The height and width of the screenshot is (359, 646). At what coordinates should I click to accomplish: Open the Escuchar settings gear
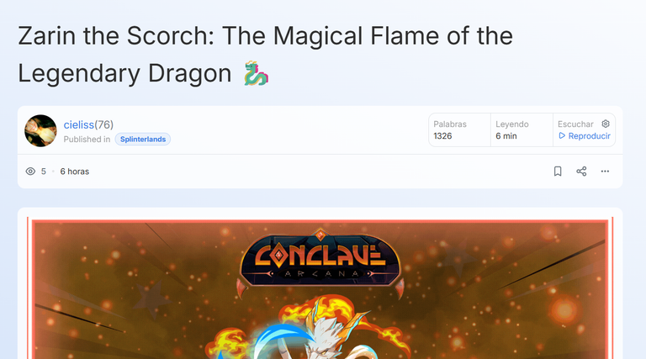[606, 124]
